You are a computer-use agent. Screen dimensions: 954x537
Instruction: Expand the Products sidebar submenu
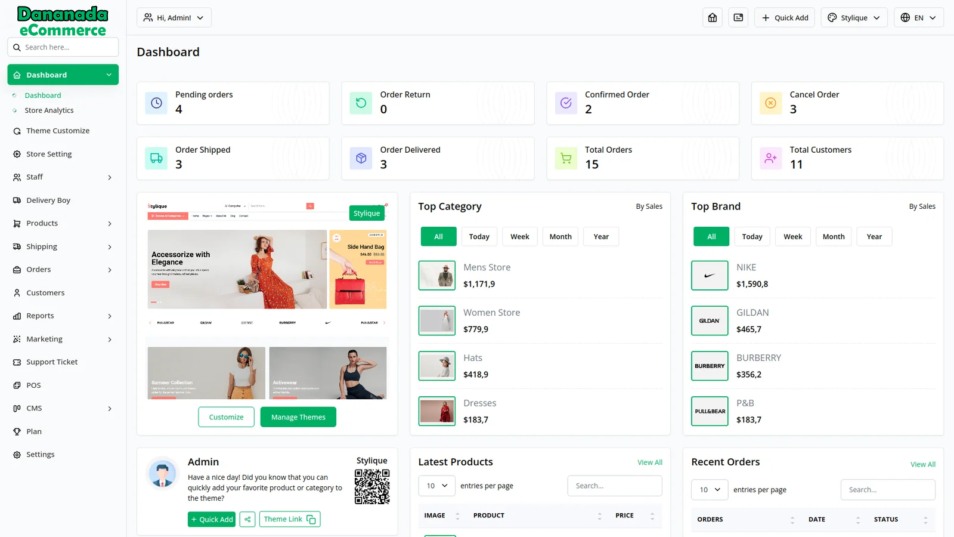(x=63, y=223)
